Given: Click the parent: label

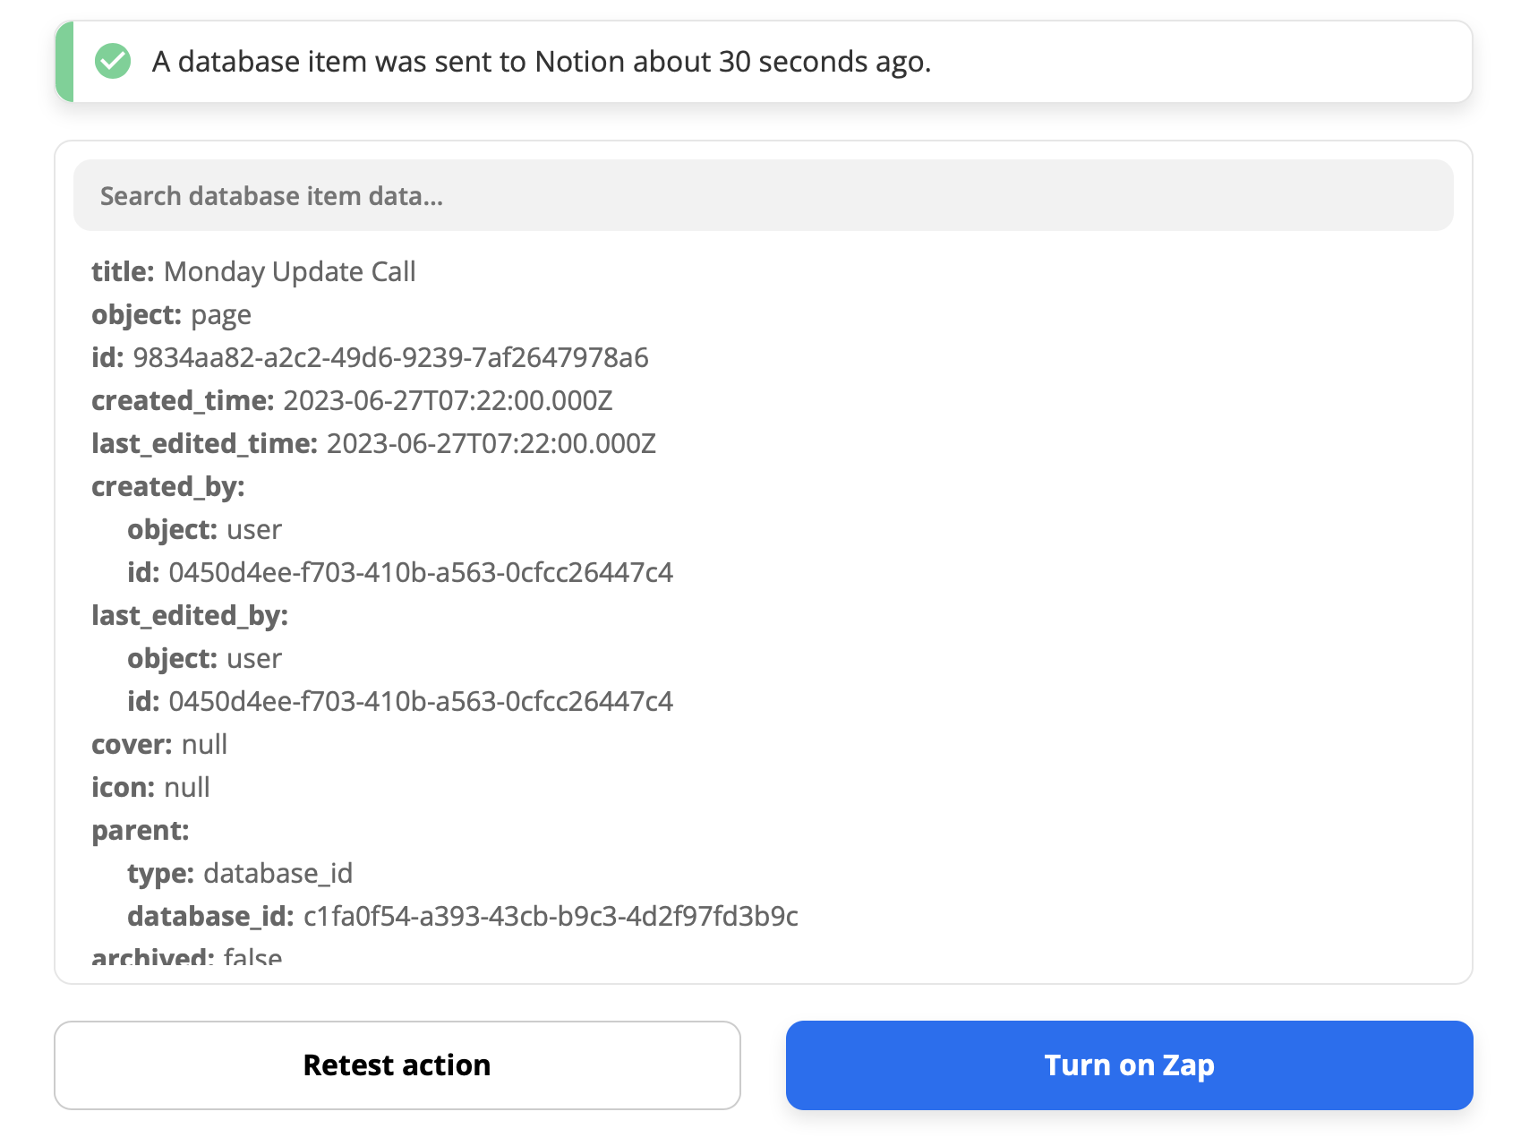Looking at the screenshot, I should coord(141,830).
